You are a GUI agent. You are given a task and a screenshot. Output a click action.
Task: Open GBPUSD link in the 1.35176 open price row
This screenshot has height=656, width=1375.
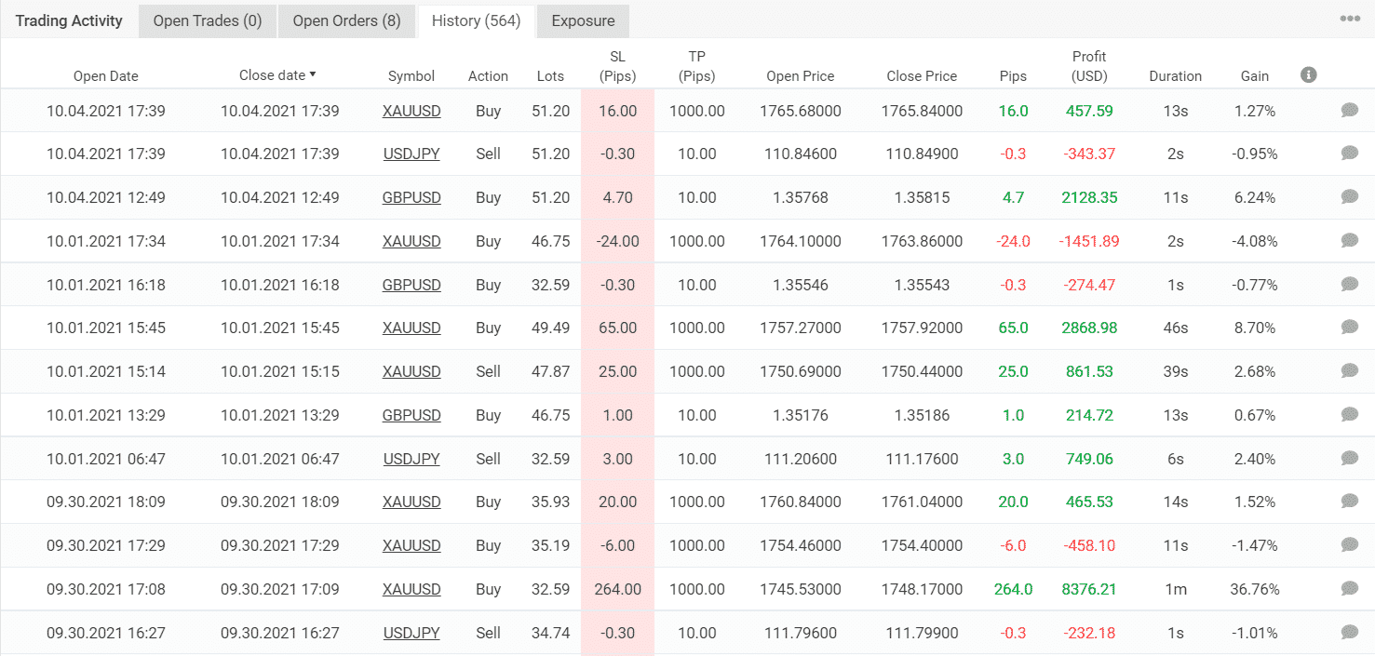click(411, 415)
